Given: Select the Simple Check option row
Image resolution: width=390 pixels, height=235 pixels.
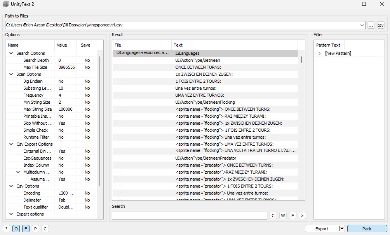Looking at the screenshot, I should (51, 130).
